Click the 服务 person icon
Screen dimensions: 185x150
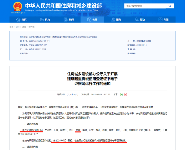tap(113, 19)
